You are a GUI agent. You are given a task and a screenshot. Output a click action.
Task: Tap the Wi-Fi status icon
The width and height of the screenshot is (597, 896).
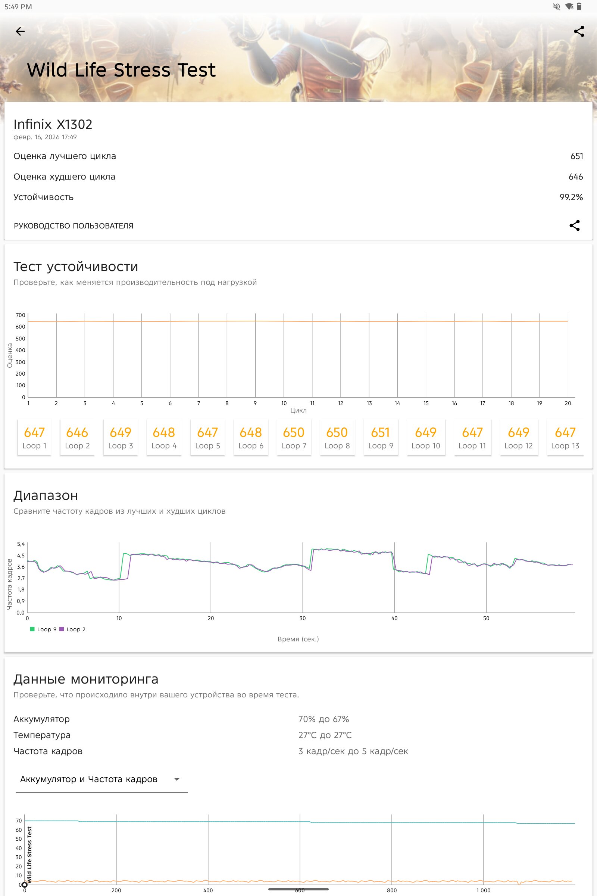coord(569,6)
